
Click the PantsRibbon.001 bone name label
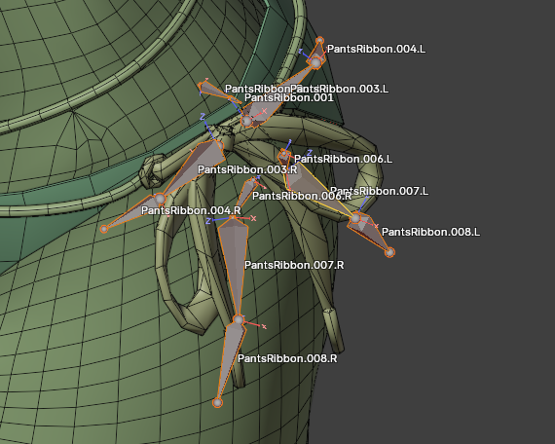click(x=289, y=97)
